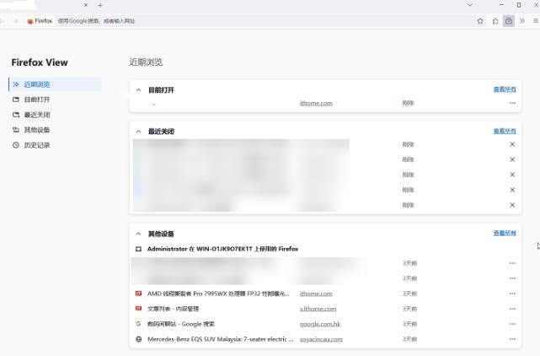The height and width of the screenshot is (356, 540).
Task: Dismiss the first recently closed tab
Action: [x=512, y=144]
